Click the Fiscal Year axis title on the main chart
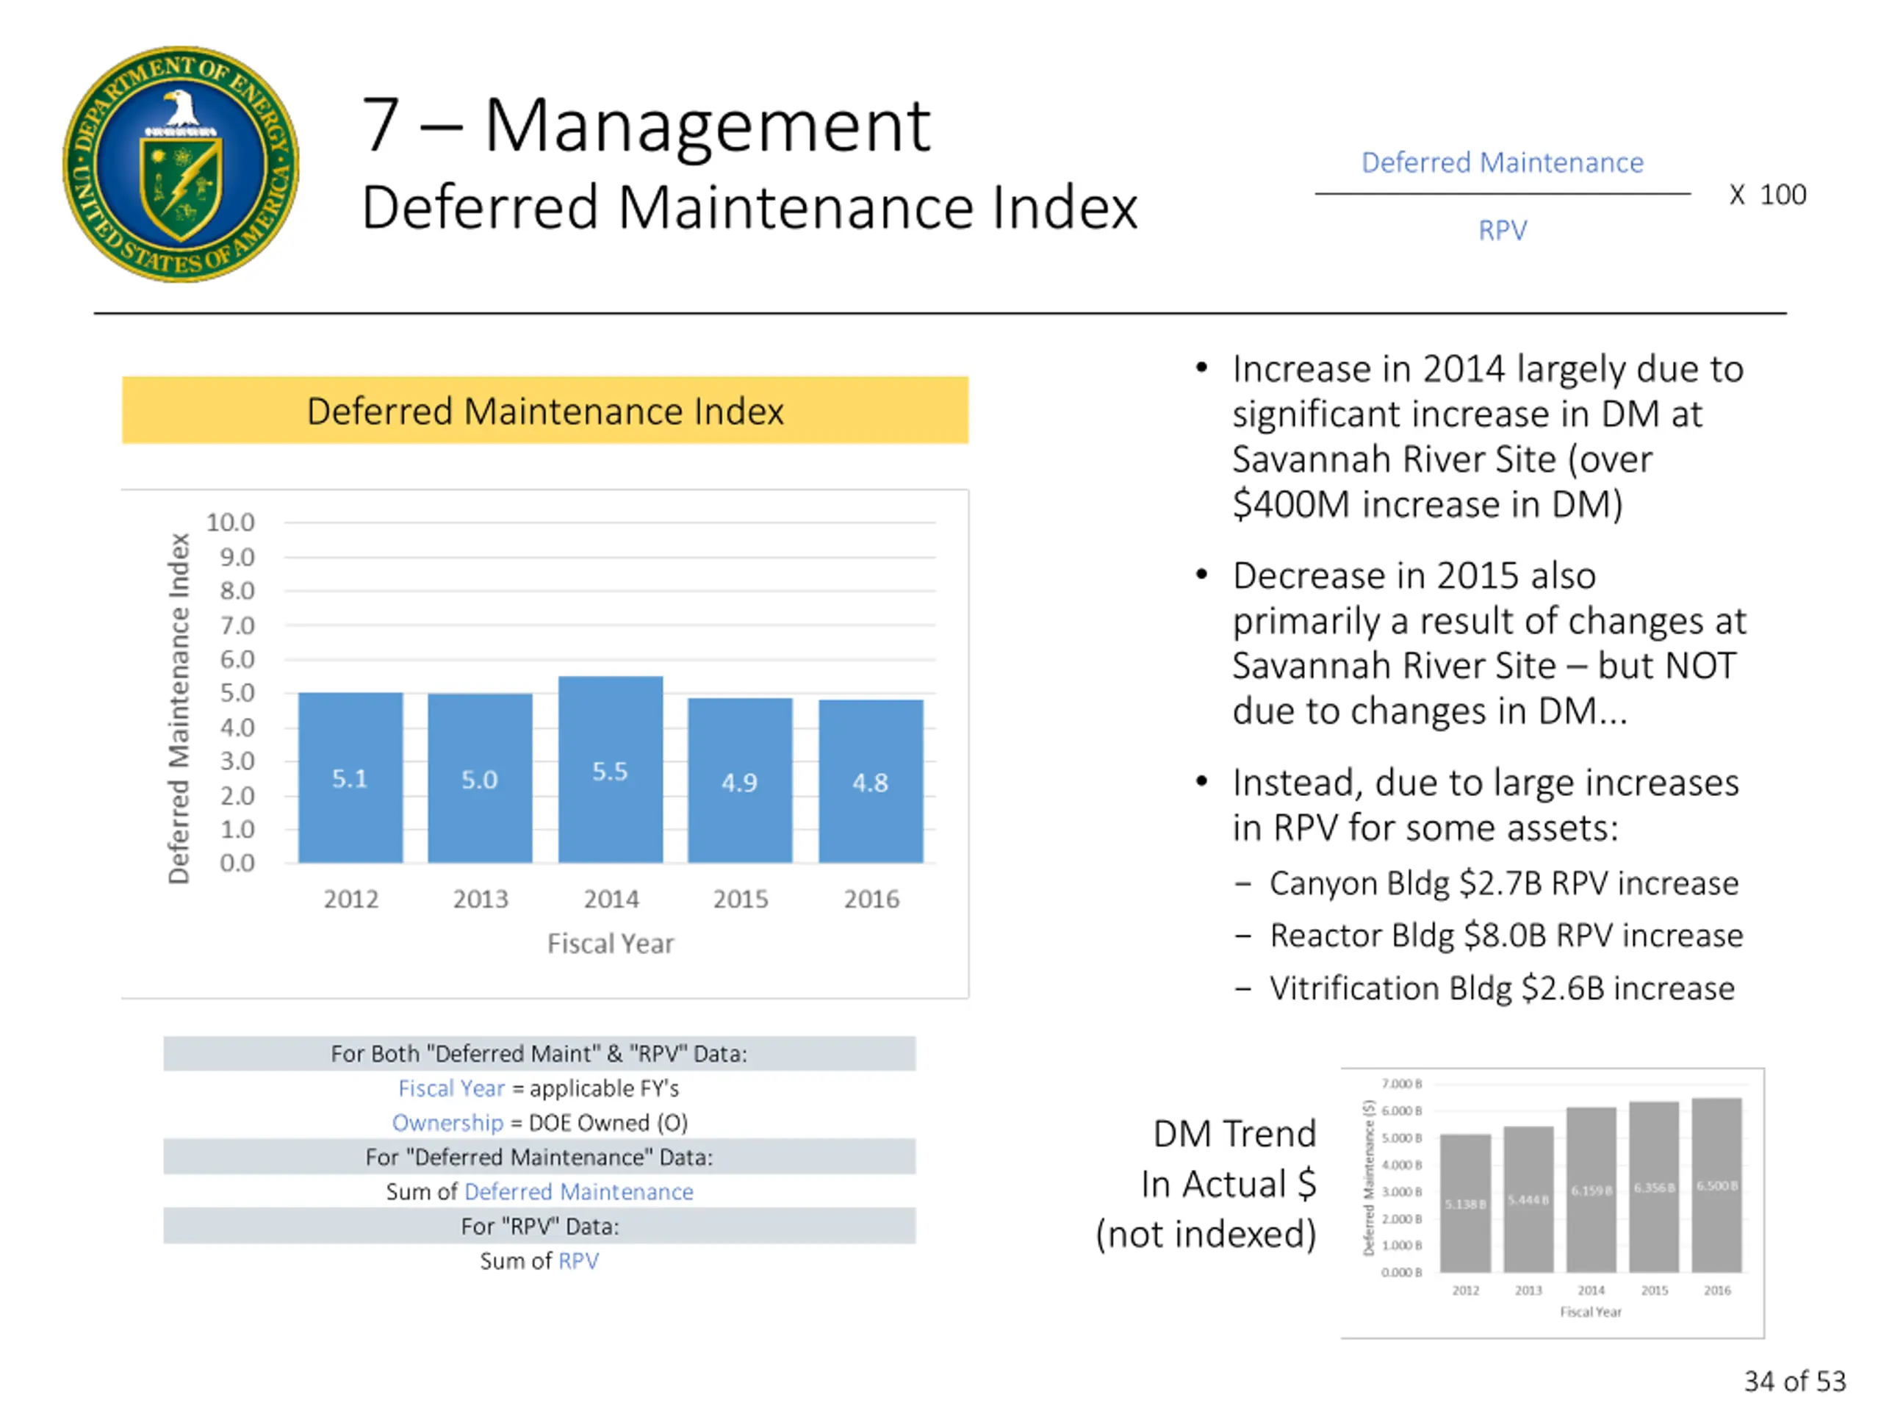The height and width of the screenshot is (1411, 1881). (x=610, y=943)
